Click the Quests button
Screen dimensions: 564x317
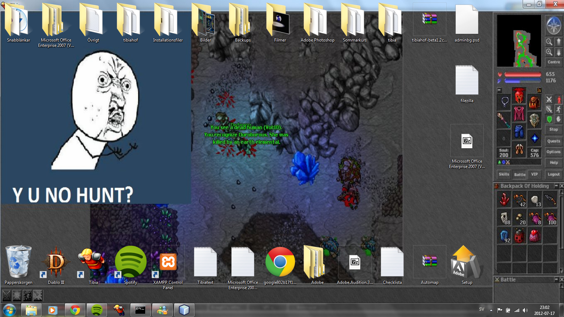click(553, 141)
